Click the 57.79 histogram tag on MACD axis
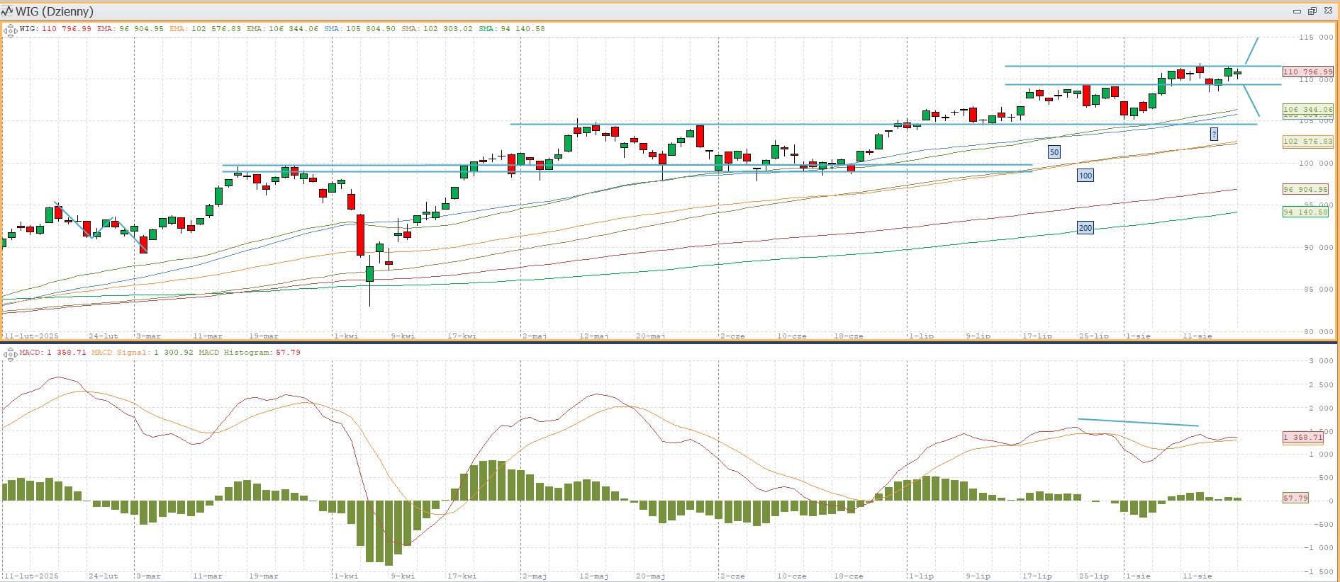Screen dimensions: 1340x582 [1295, 498]
